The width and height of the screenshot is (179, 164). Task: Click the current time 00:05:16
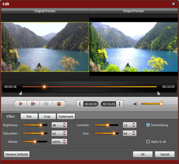10,87
